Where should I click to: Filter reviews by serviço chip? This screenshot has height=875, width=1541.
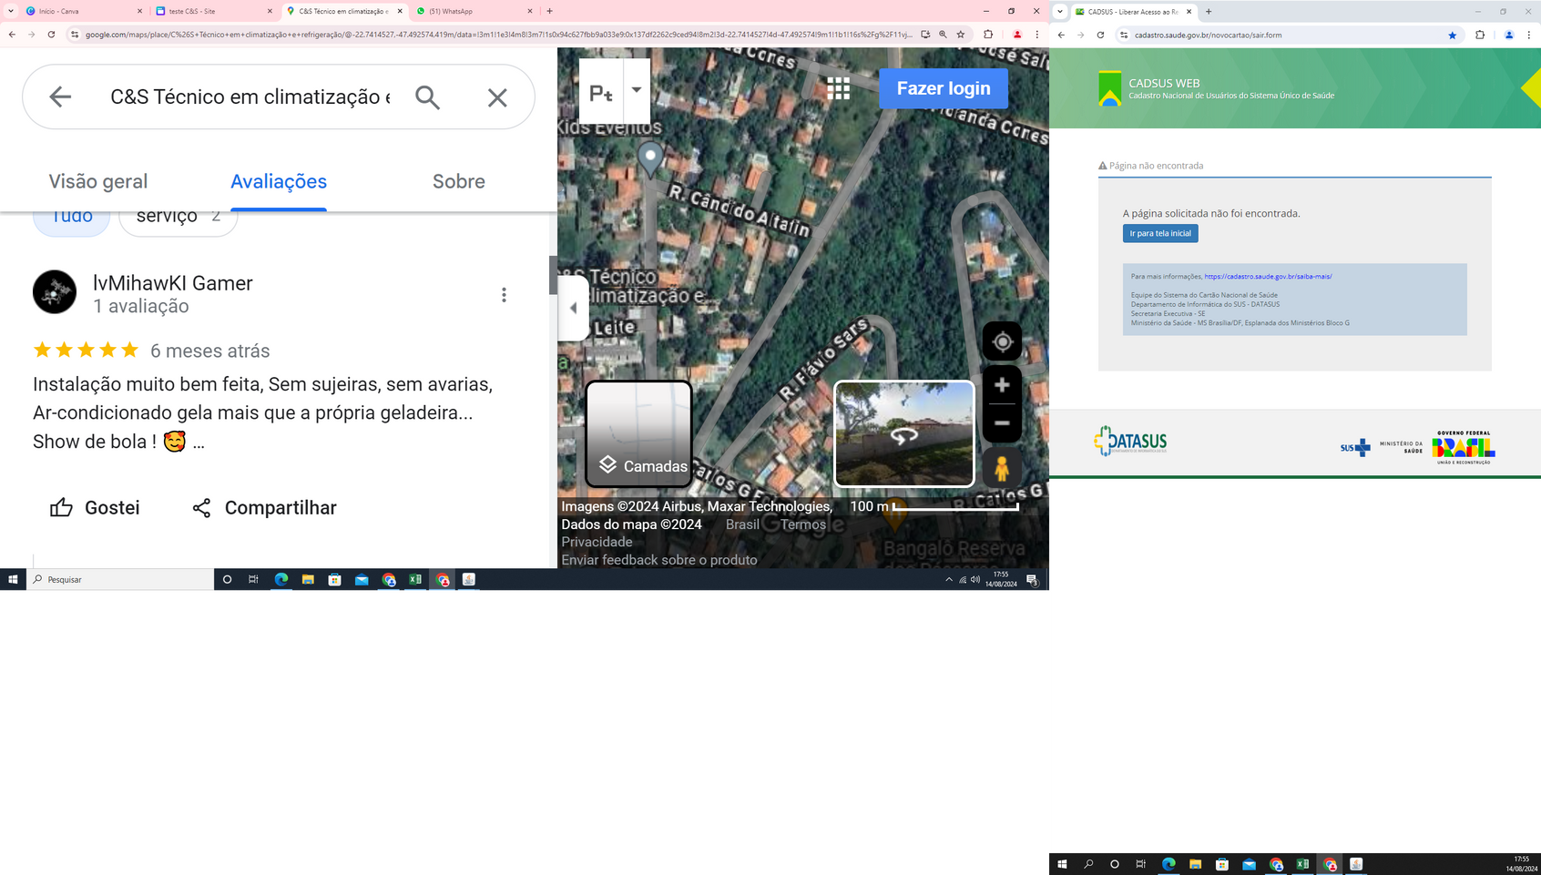tap(178, 218)
